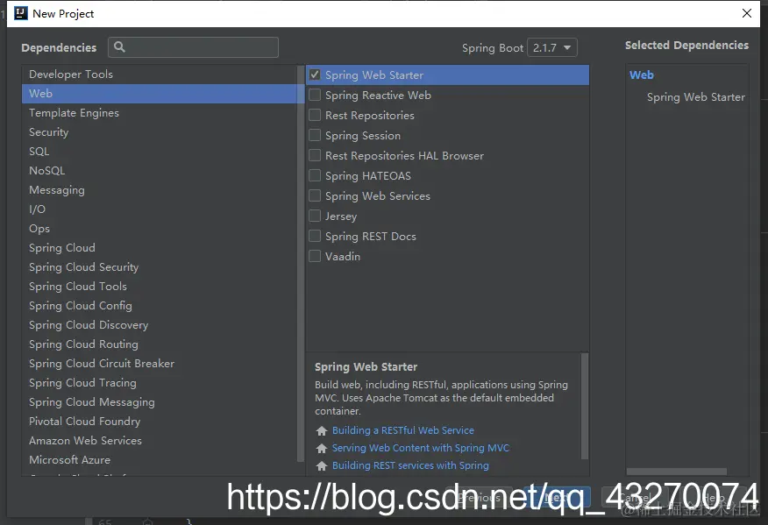This screenshot has width=768, height=525.
Task: Click the description panel vertical scrollbar
Action: (584, 406)
